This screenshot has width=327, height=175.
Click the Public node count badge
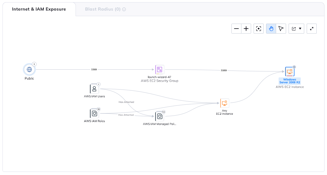pos(34,64)
